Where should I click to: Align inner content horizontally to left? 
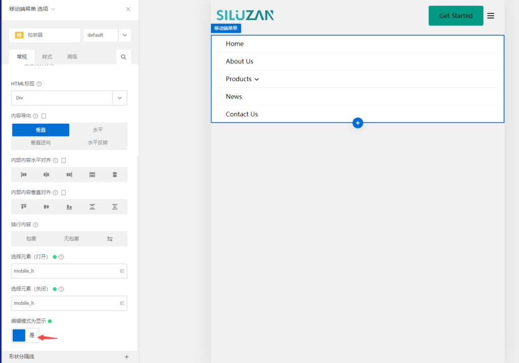point(23,174)
